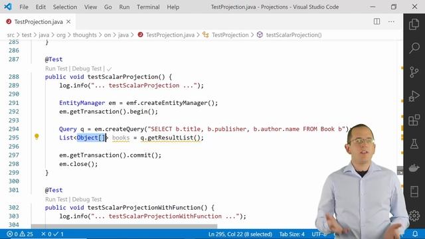Click the VS Code logo icon
Image resolution: width=425 pixels, height=239 pixels.
(8, 7)
